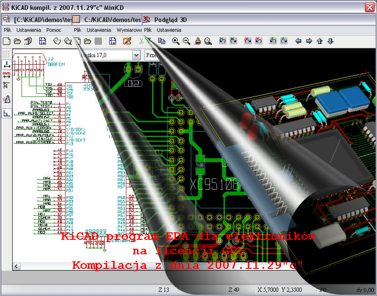Rotate X counter-clockwise green X arrow icon

[x=222, y=40]
